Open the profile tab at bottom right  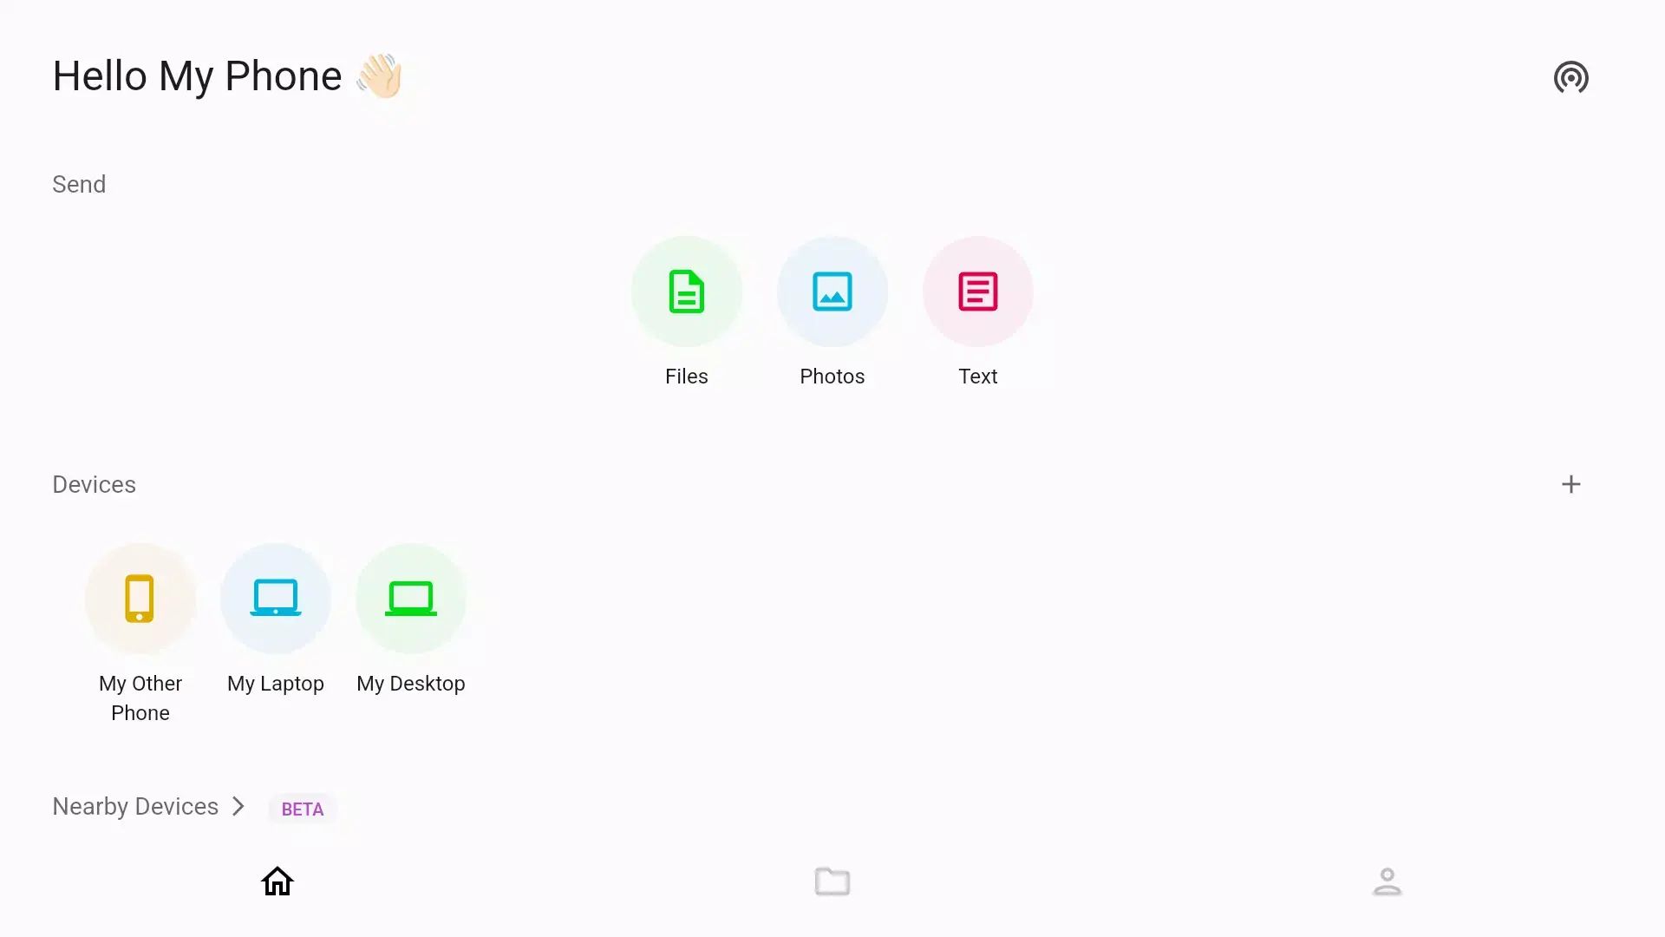pyautogui.click(x=1387, y=881)
